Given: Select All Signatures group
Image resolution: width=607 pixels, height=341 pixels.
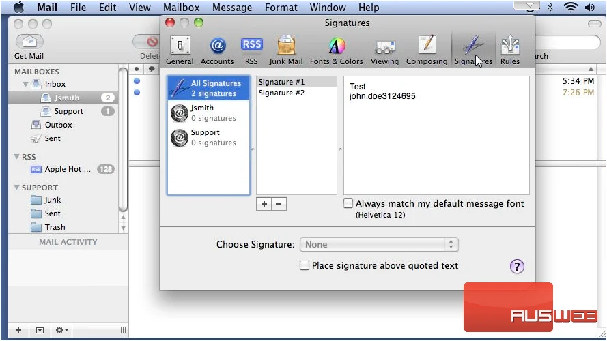Looking at the screenshot, I should (208, 88).
